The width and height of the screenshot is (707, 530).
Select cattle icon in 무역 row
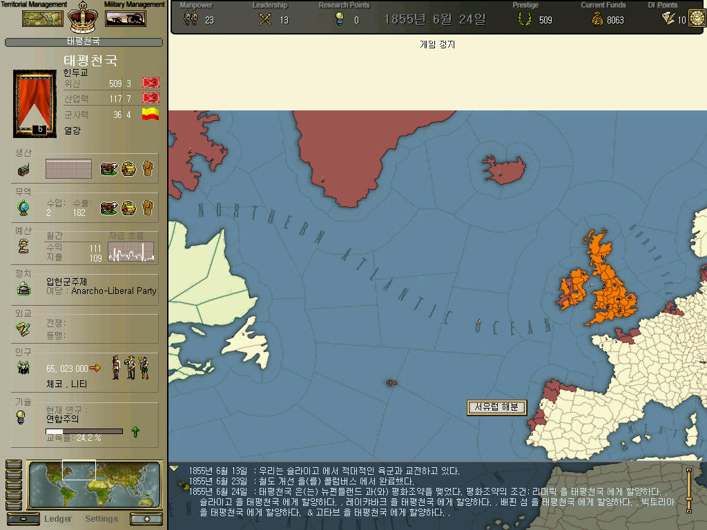coord(108,208)
